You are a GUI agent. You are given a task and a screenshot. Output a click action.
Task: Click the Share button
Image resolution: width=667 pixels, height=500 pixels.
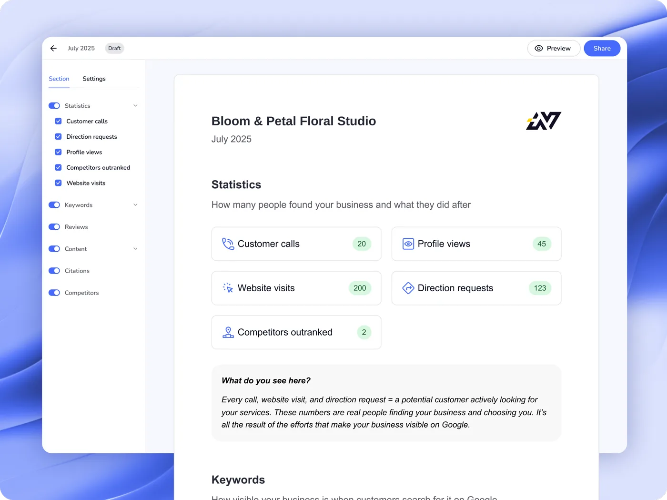tap(602, 48)
